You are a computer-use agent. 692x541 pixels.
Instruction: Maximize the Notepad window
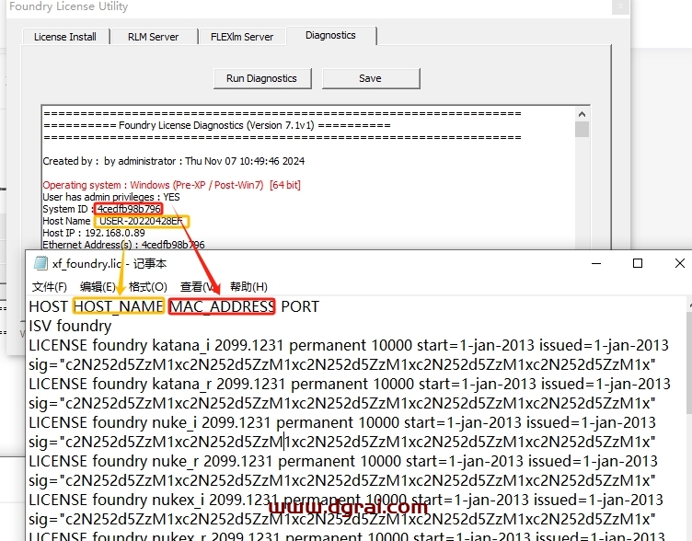638,263
